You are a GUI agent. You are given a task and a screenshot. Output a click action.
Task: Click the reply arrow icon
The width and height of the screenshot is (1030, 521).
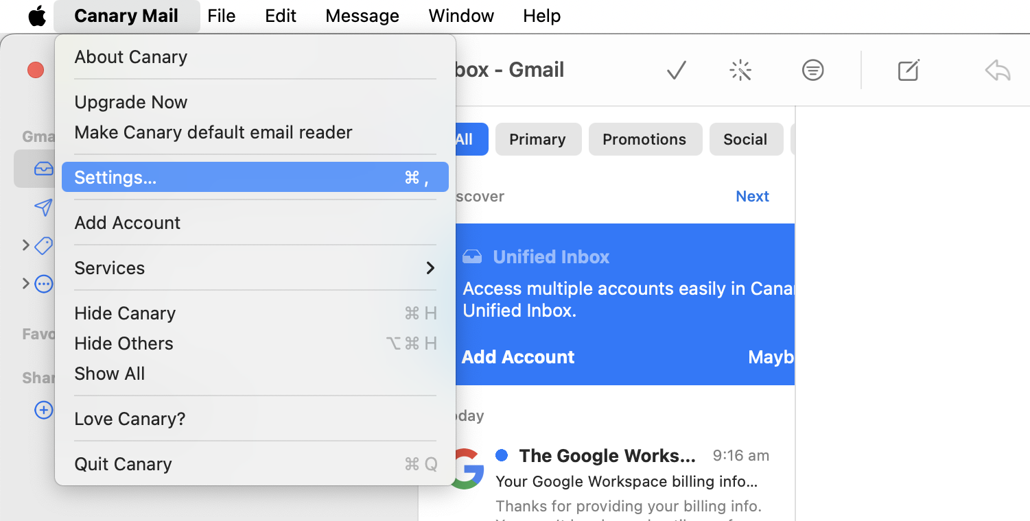click(x=998, y=70)
